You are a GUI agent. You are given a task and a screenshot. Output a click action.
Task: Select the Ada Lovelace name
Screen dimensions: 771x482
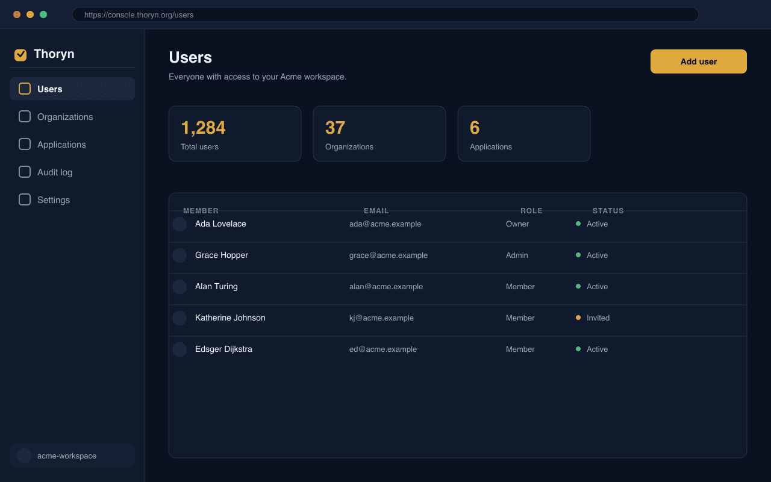pyautogui.click(x=220, y=224)
